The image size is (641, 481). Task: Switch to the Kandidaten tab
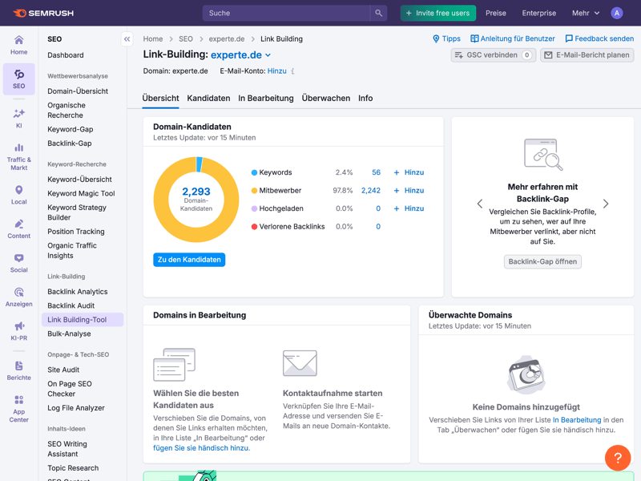point(208,98)
